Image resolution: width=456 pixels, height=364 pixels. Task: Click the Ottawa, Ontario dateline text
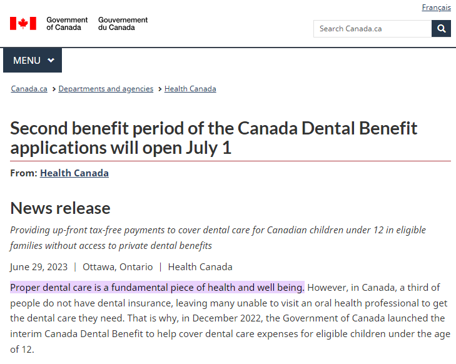point(118,266)
